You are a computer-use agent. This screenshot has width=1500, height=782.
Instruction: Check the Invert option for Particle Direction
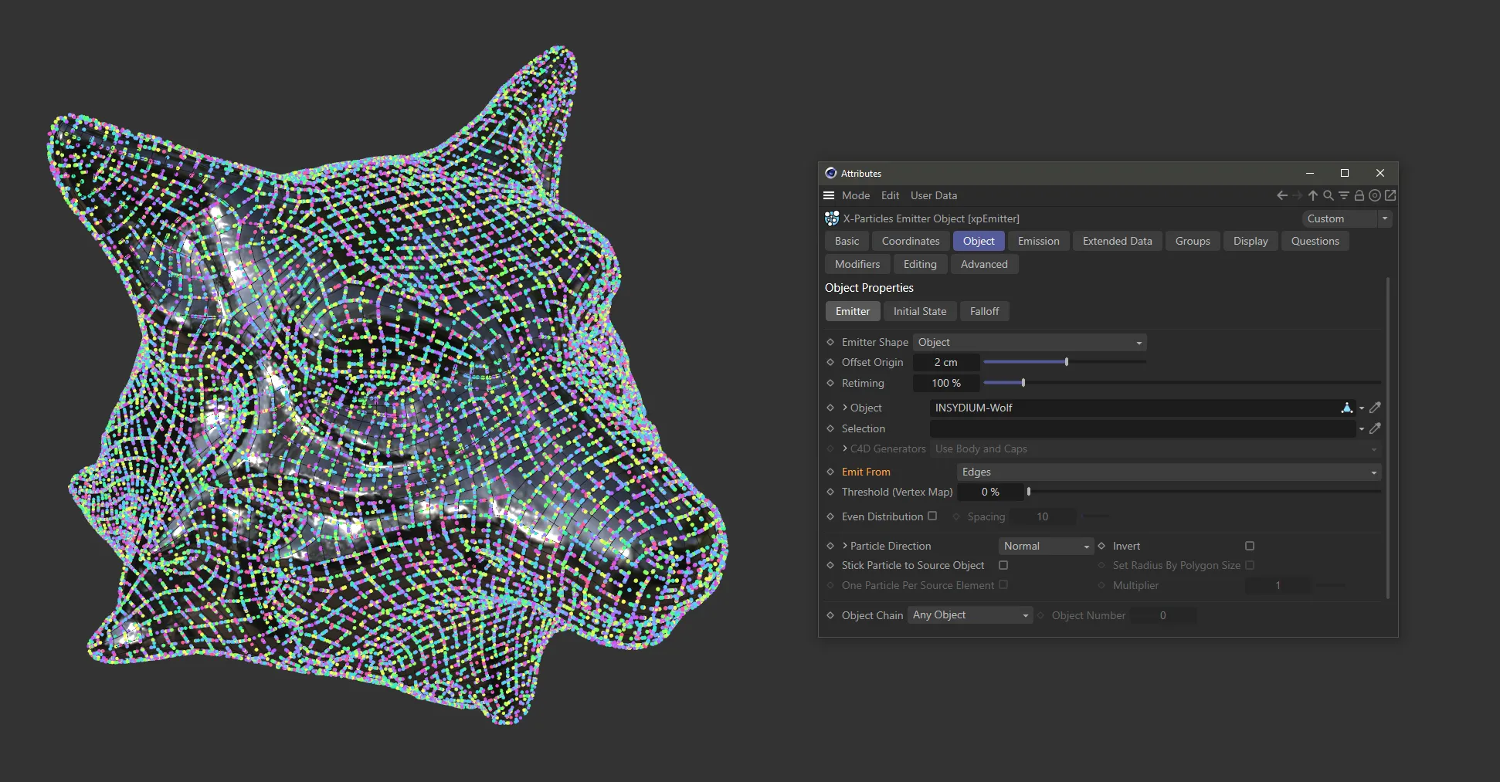[x=1249, y=546]
